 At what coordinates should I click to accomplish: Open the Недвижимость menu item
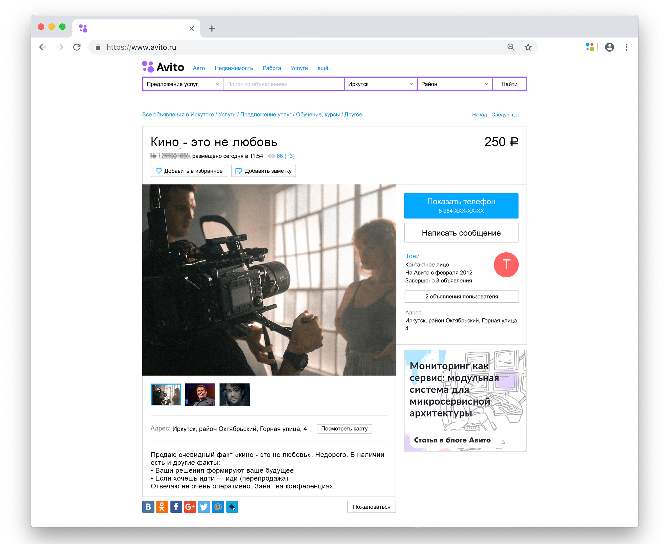tap(234, 68)
